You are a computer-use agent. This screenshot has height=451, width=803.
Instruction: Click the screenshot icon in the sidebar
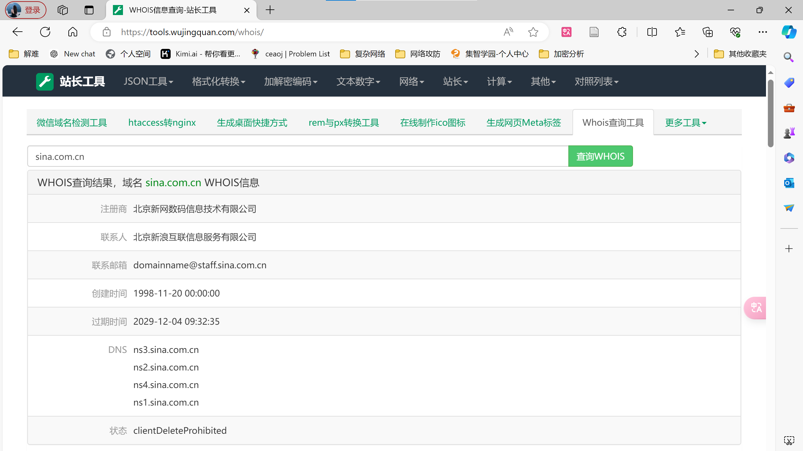click(x=789, y=440)
